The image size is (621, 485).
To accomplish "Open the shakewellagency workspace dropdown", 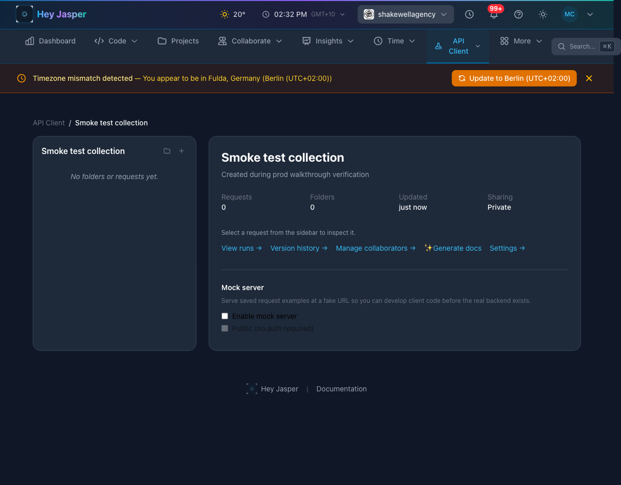I will point(406,14).
